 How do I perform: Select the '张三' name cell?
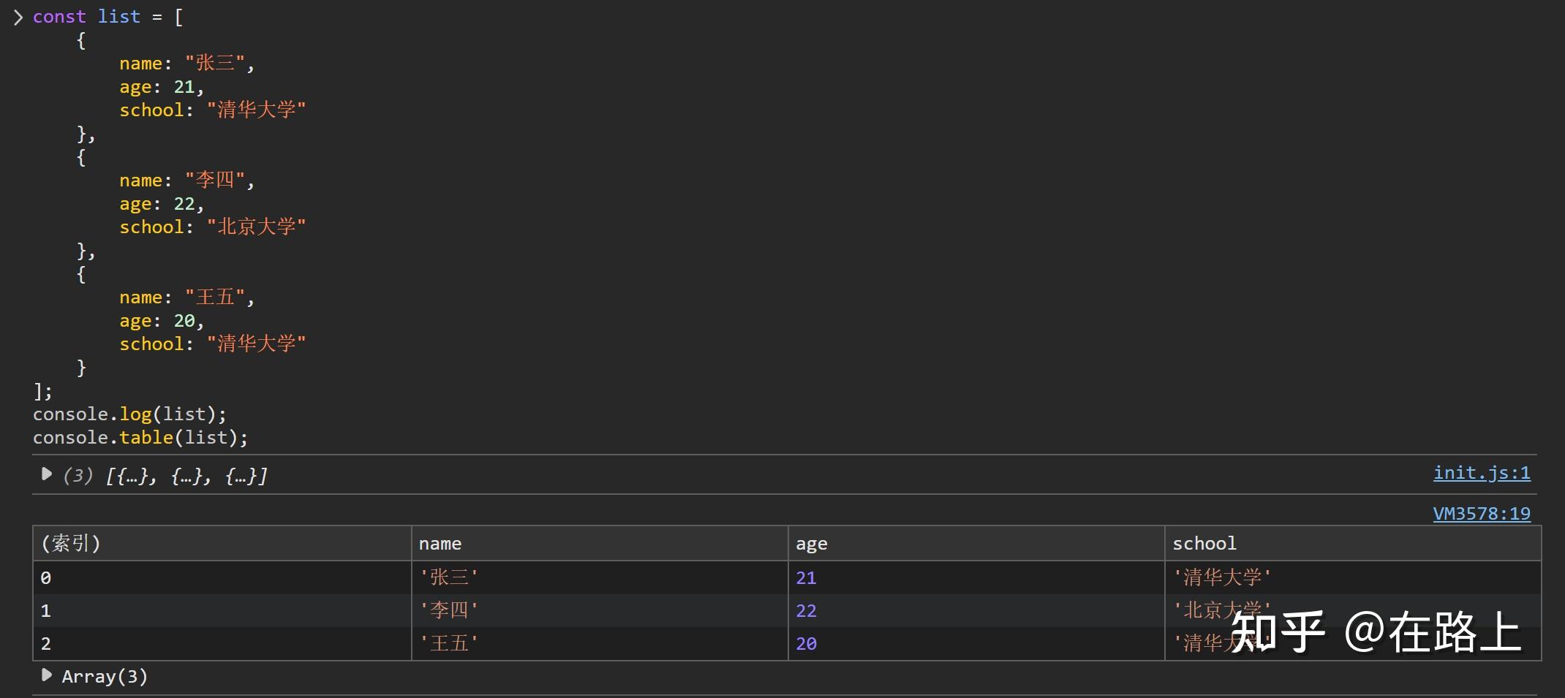click(x=600, y=577)
